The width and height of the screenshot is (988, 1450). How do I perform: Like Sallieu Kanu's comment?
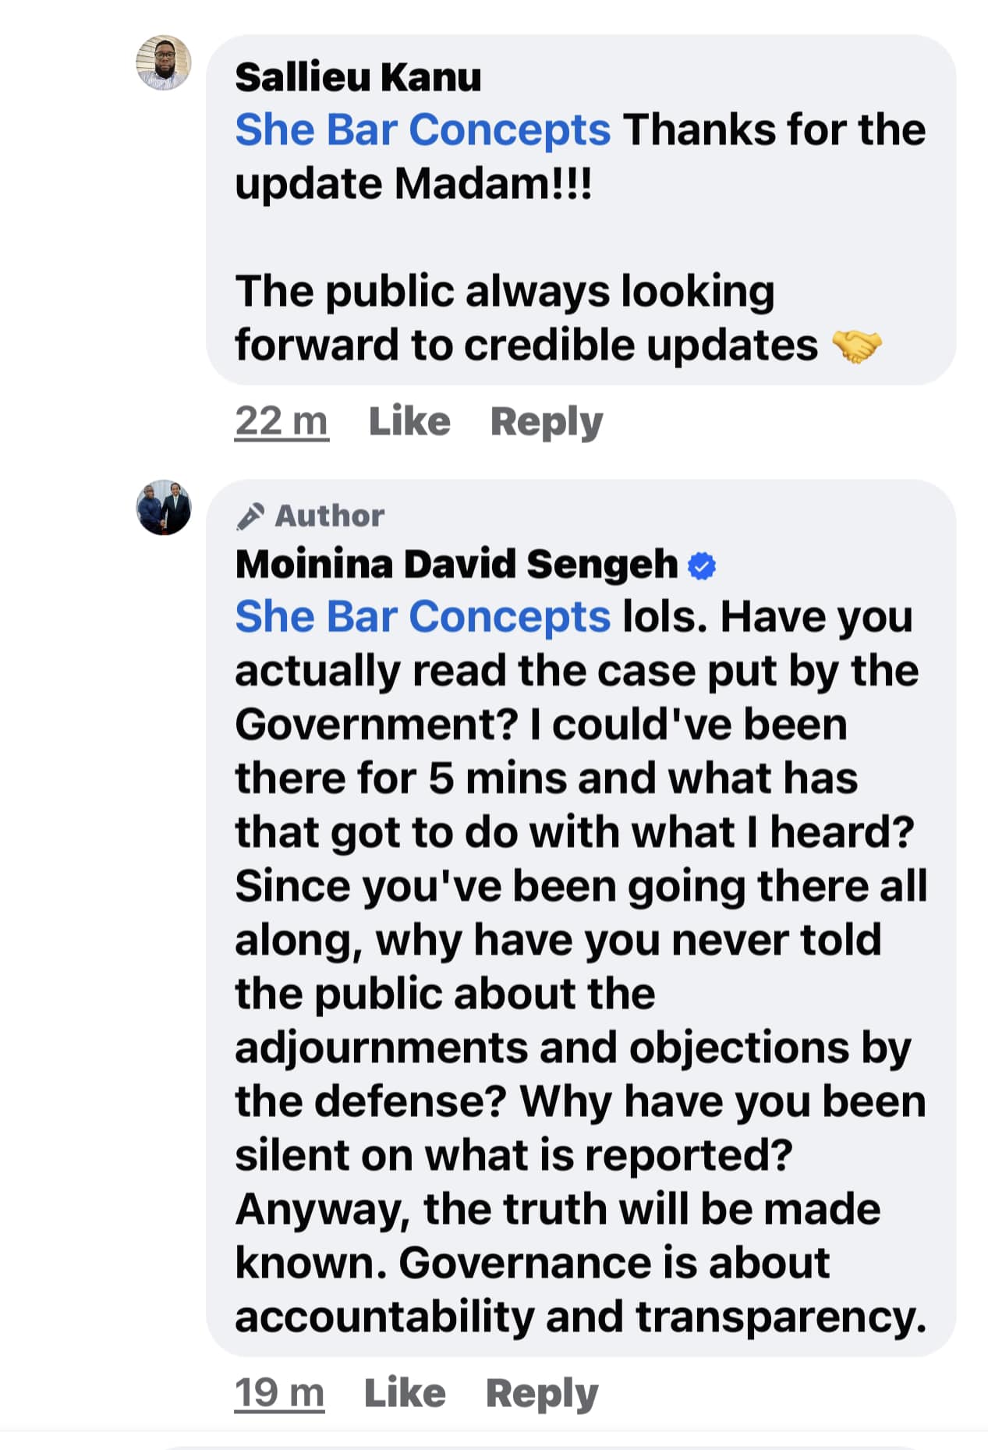click(409, 422)
